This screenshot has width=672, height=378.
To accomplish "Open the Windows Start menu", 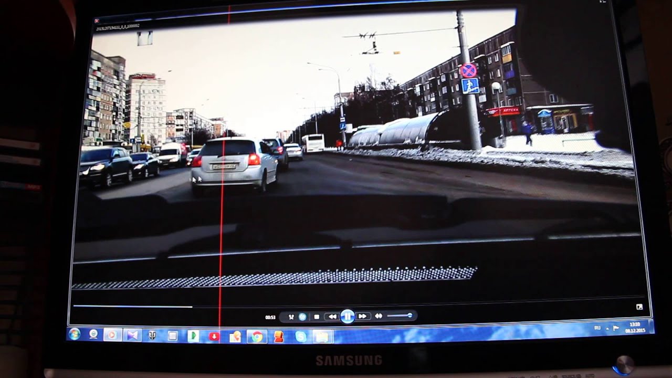I will pyautogui.click(x=74, y=334).
